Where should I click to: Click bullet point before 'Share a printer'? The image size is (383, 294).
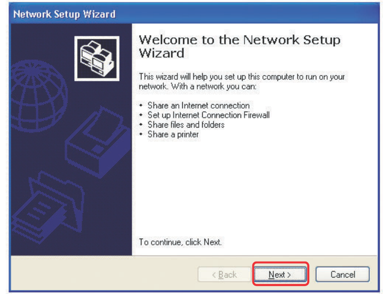(141, 135)
